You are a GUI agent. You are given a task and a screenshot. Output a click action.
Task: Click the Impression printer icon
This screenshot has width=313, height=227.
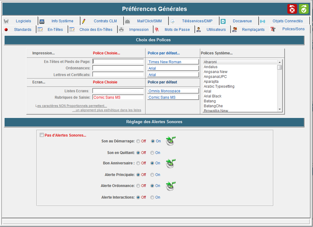point(122,30)
